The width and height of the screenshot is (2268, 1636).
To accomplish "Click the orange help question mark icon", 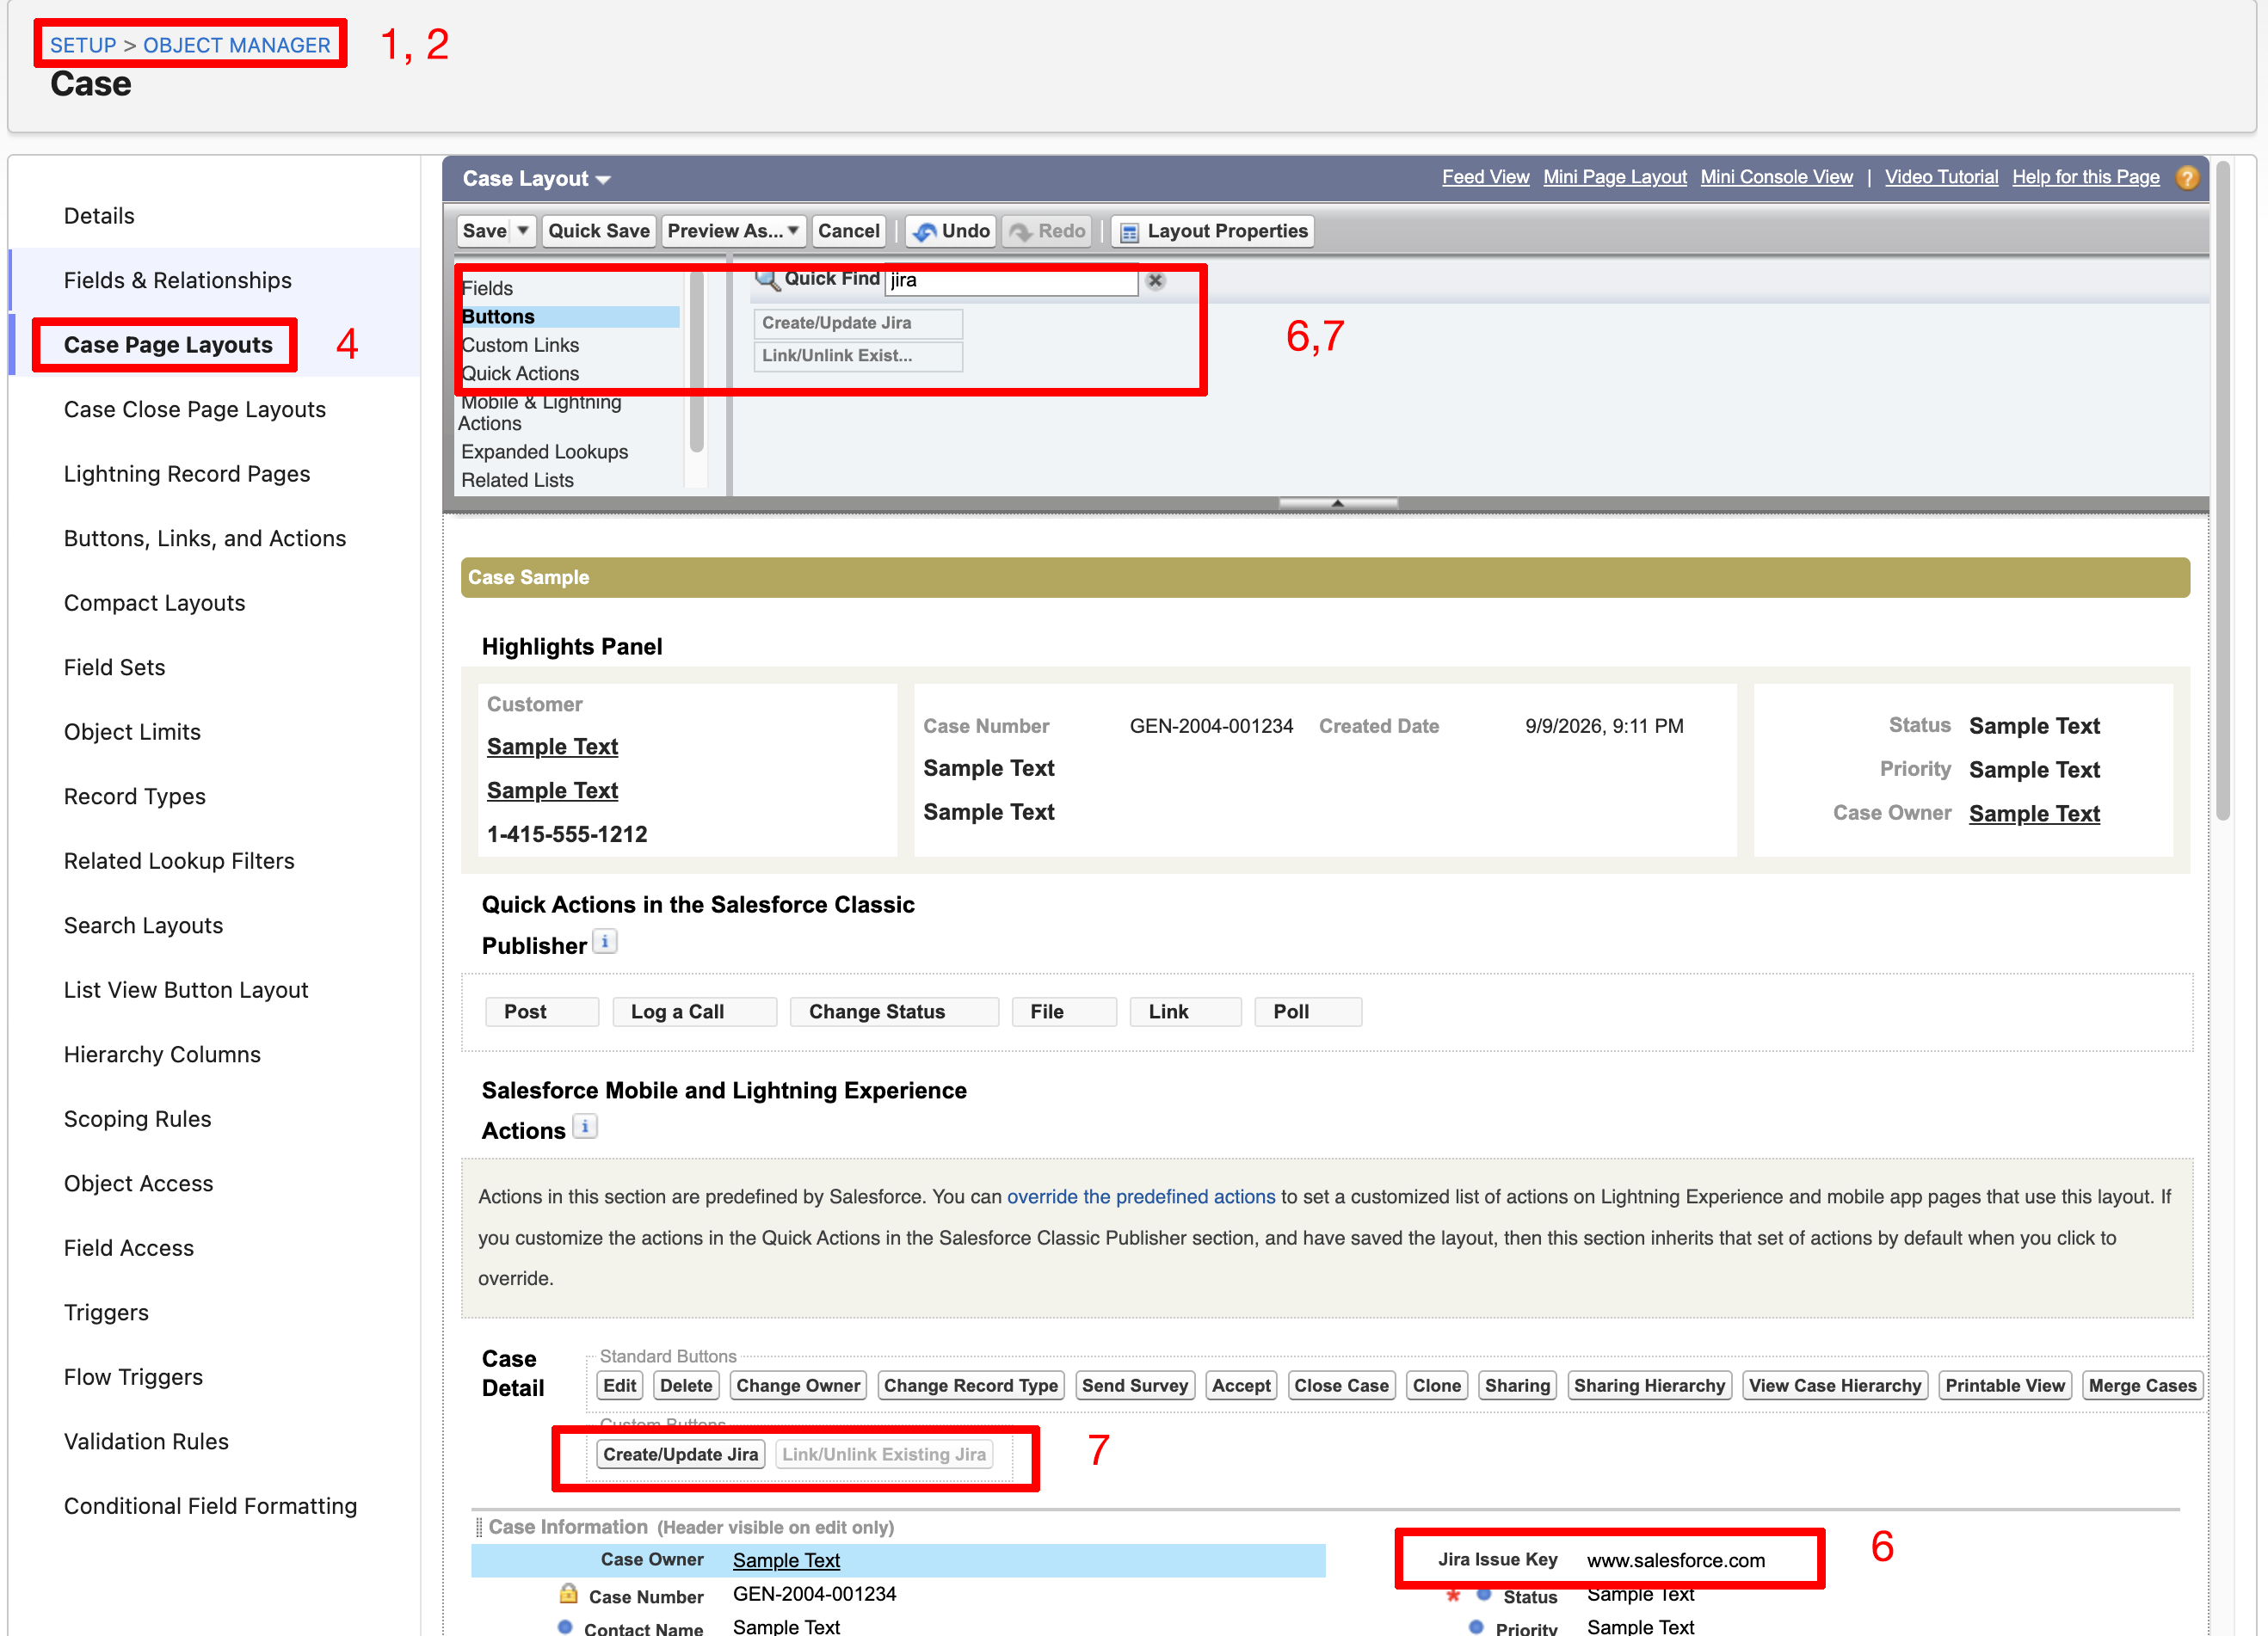I will (x=2187, y=177).
